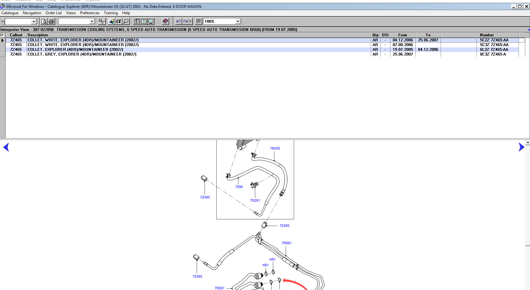530x290 pixels.
Task: Click the Callout column header
Action: pos(16,35)
